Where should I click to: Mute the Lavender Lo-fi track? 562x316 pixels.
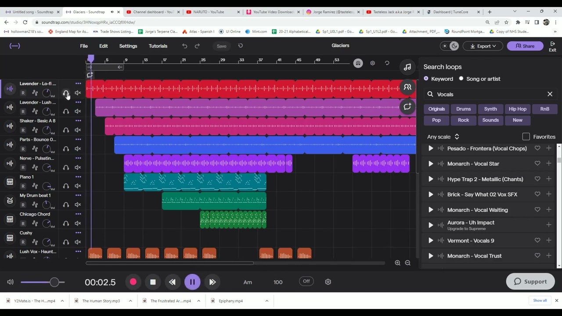(78, 93)
